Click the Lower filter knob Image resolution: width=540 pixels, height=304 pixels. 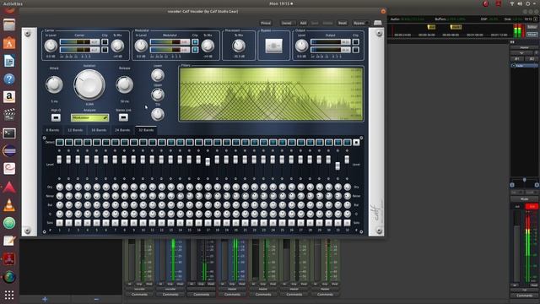[x=158, y=75]
